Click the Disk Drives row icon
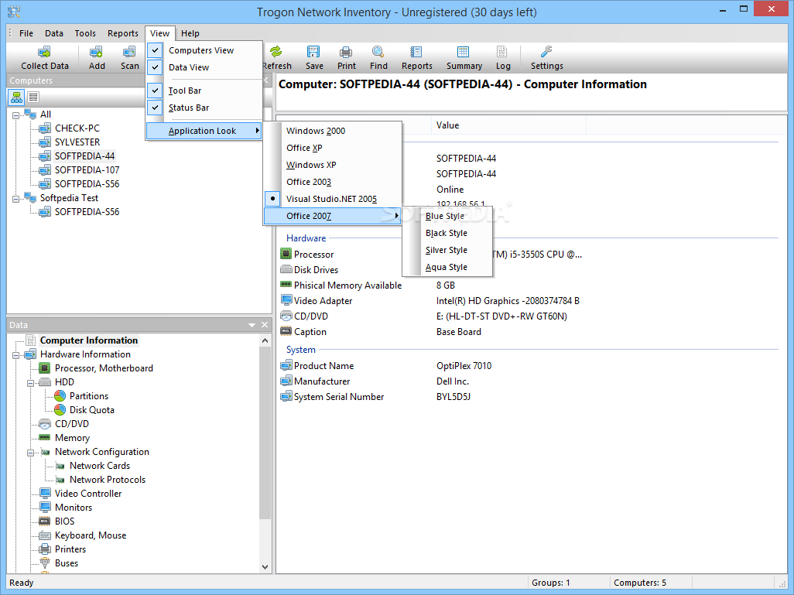 [286, 269]
